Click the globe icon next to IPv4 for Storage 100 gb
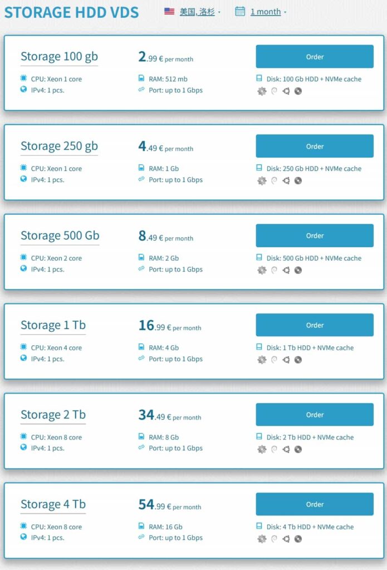The image size is (387, 570). pos(23,90)
